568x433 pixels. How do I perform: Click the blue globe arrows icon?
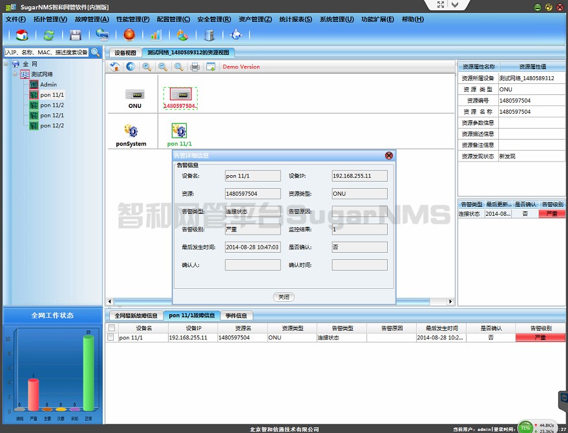pos(236,35)
